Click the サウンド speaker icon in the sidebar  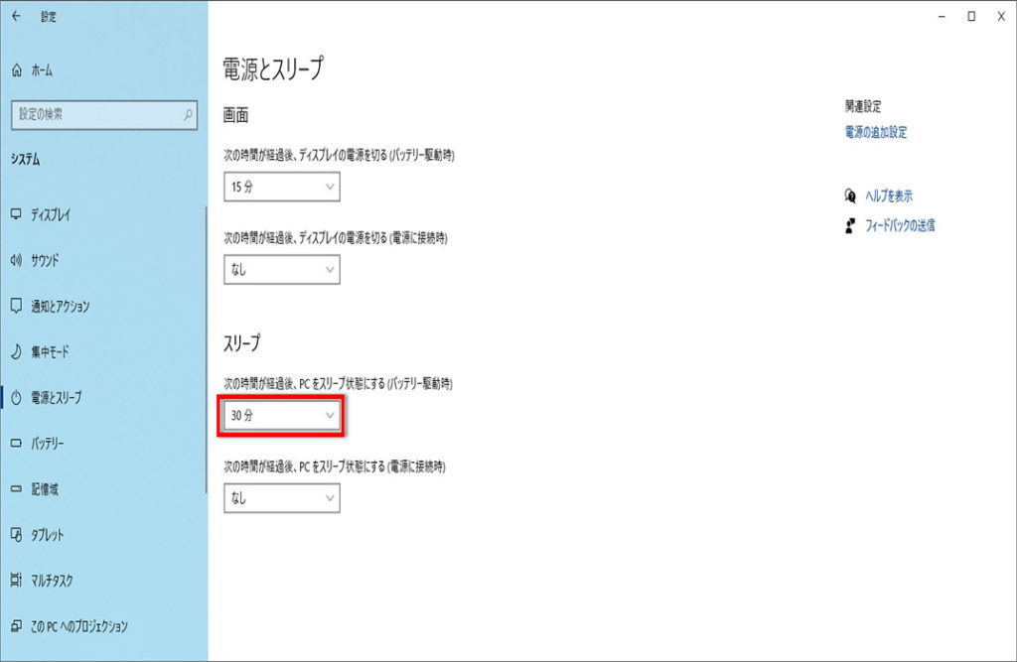(16, 260)
